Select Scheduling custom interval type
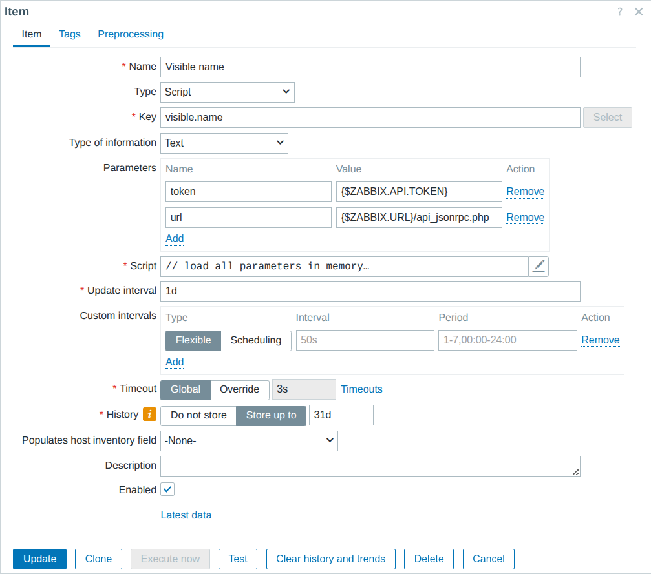Viewport: 651px width, 574px height. click(x=255, y=340)
